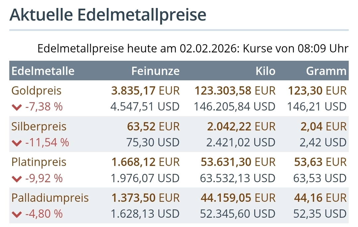Click gold kilo price 146.205,84 USD
Image resolution: width=358 pixels, height=227 pixels.
point(234,107)
